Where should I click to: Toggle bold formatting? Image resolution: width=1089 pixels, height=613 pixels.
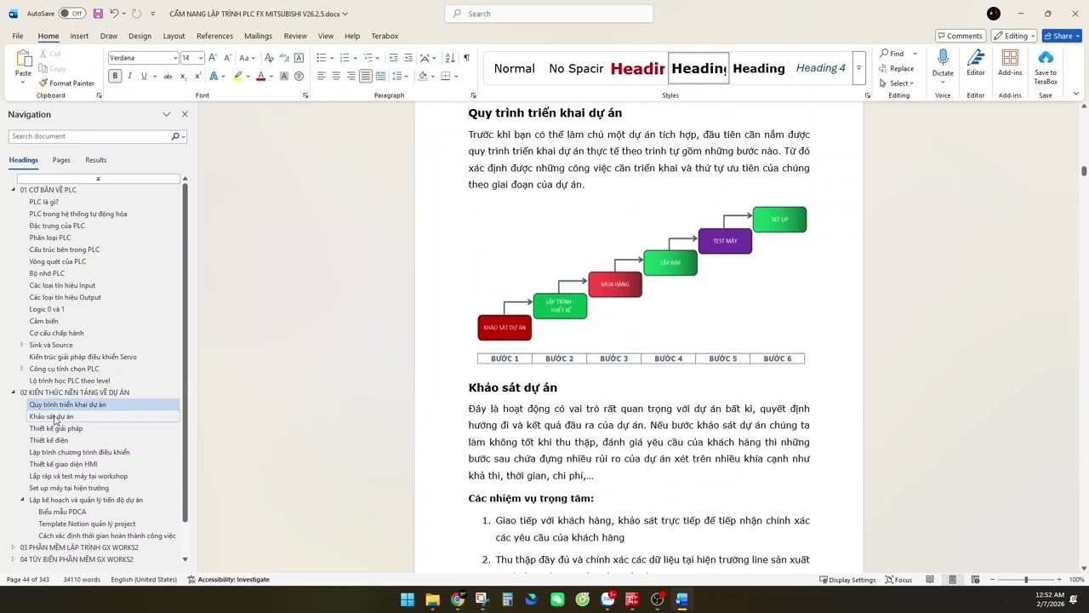(x=115, y=77)
